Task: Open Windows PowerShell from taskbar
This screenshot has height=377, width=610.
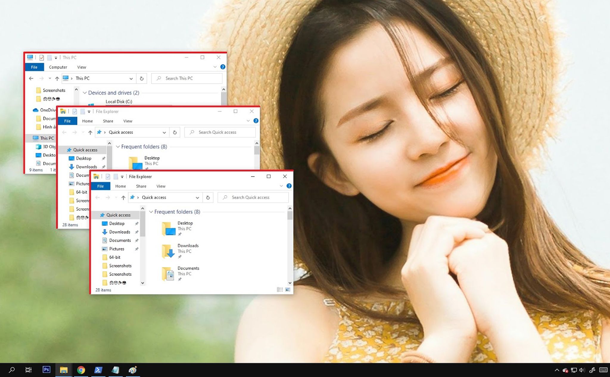Action: pos(98,370)
